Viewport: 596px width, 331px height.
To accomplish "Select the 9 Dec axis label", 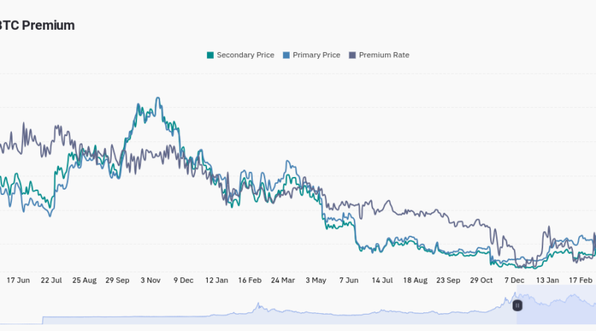I will tap(183, 280).
